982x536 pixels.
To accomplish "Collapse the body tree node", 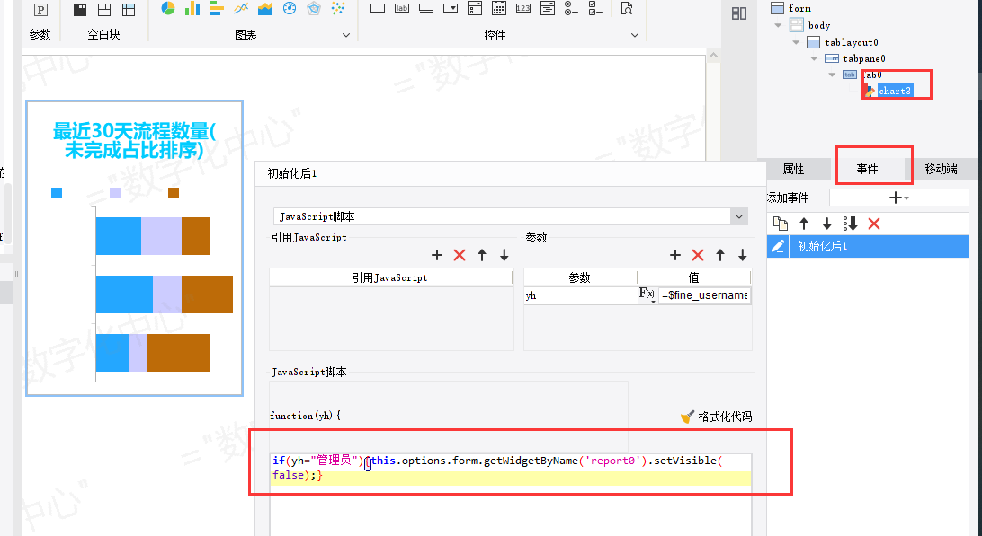I will (x=778, y=26).
